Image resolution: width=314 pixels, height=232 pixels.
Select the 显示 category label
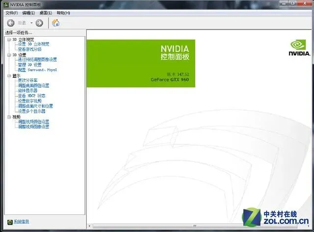(16, 76)
